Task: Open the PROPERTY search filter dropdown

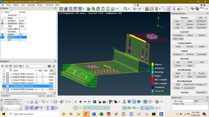Action: pyautogui.click(x=44, y=66)
